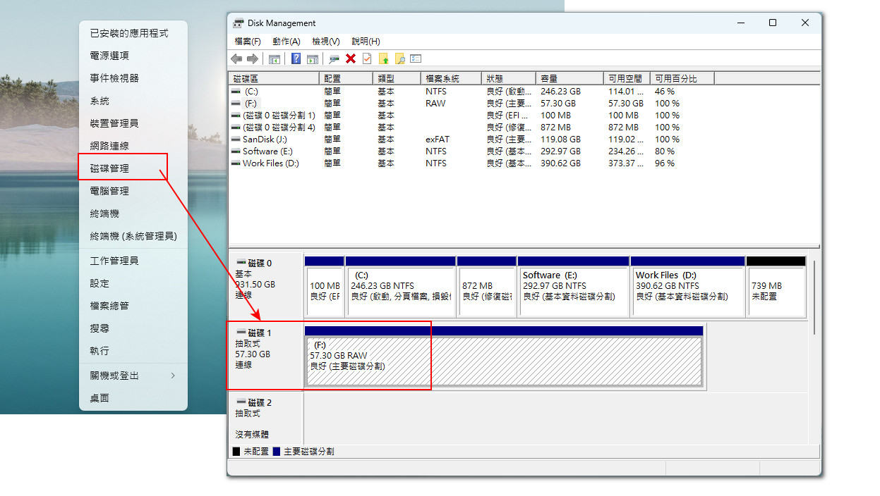Click the forward arrow toolbar icon
880x496 pixels.
pos(252,59)
